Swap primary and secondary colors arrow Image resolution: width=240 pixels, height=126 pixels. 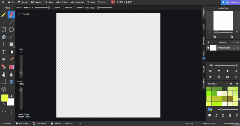pyautogui.click(x=4, y=104)
